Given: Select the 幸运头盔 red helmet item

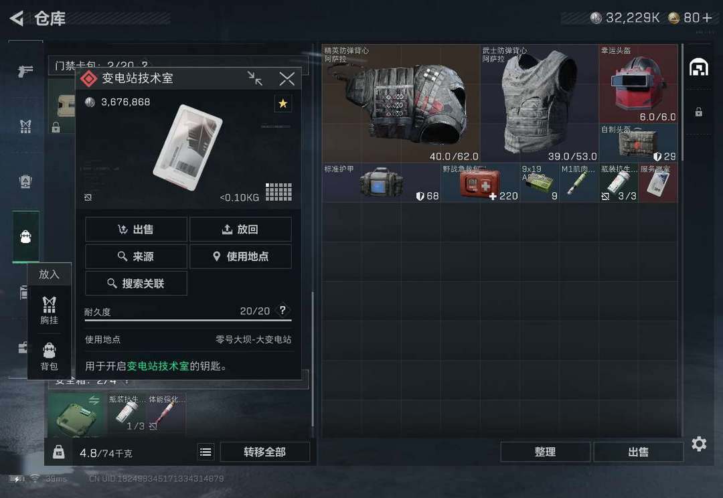Looking at the screenshot, I should click(638, 84).
